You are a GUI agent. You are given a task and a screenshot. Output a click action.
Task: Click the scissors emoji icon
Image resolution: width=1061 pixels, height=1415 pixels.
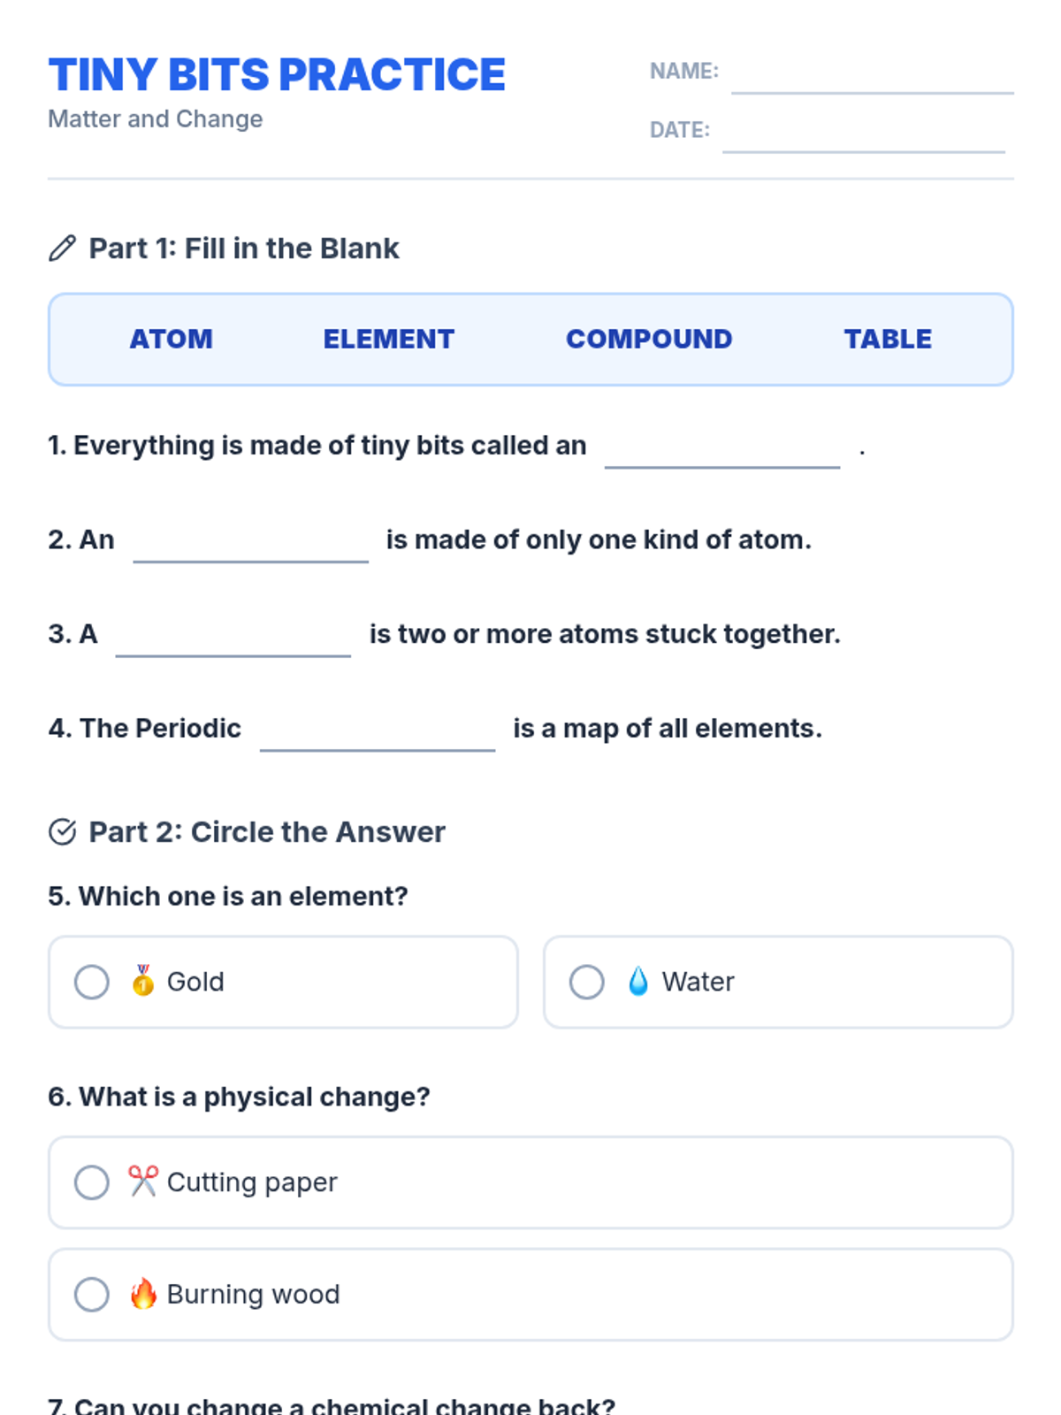point(143,1182)
